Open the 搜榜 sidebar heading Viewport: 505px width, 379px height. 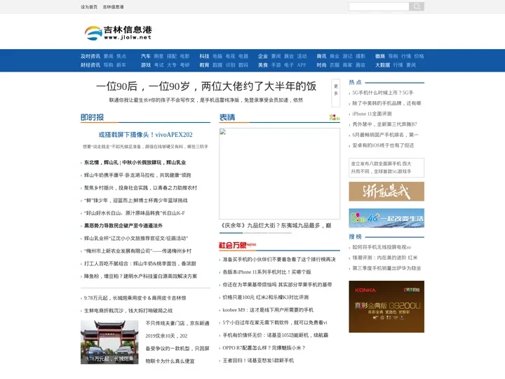coord(355,237)
